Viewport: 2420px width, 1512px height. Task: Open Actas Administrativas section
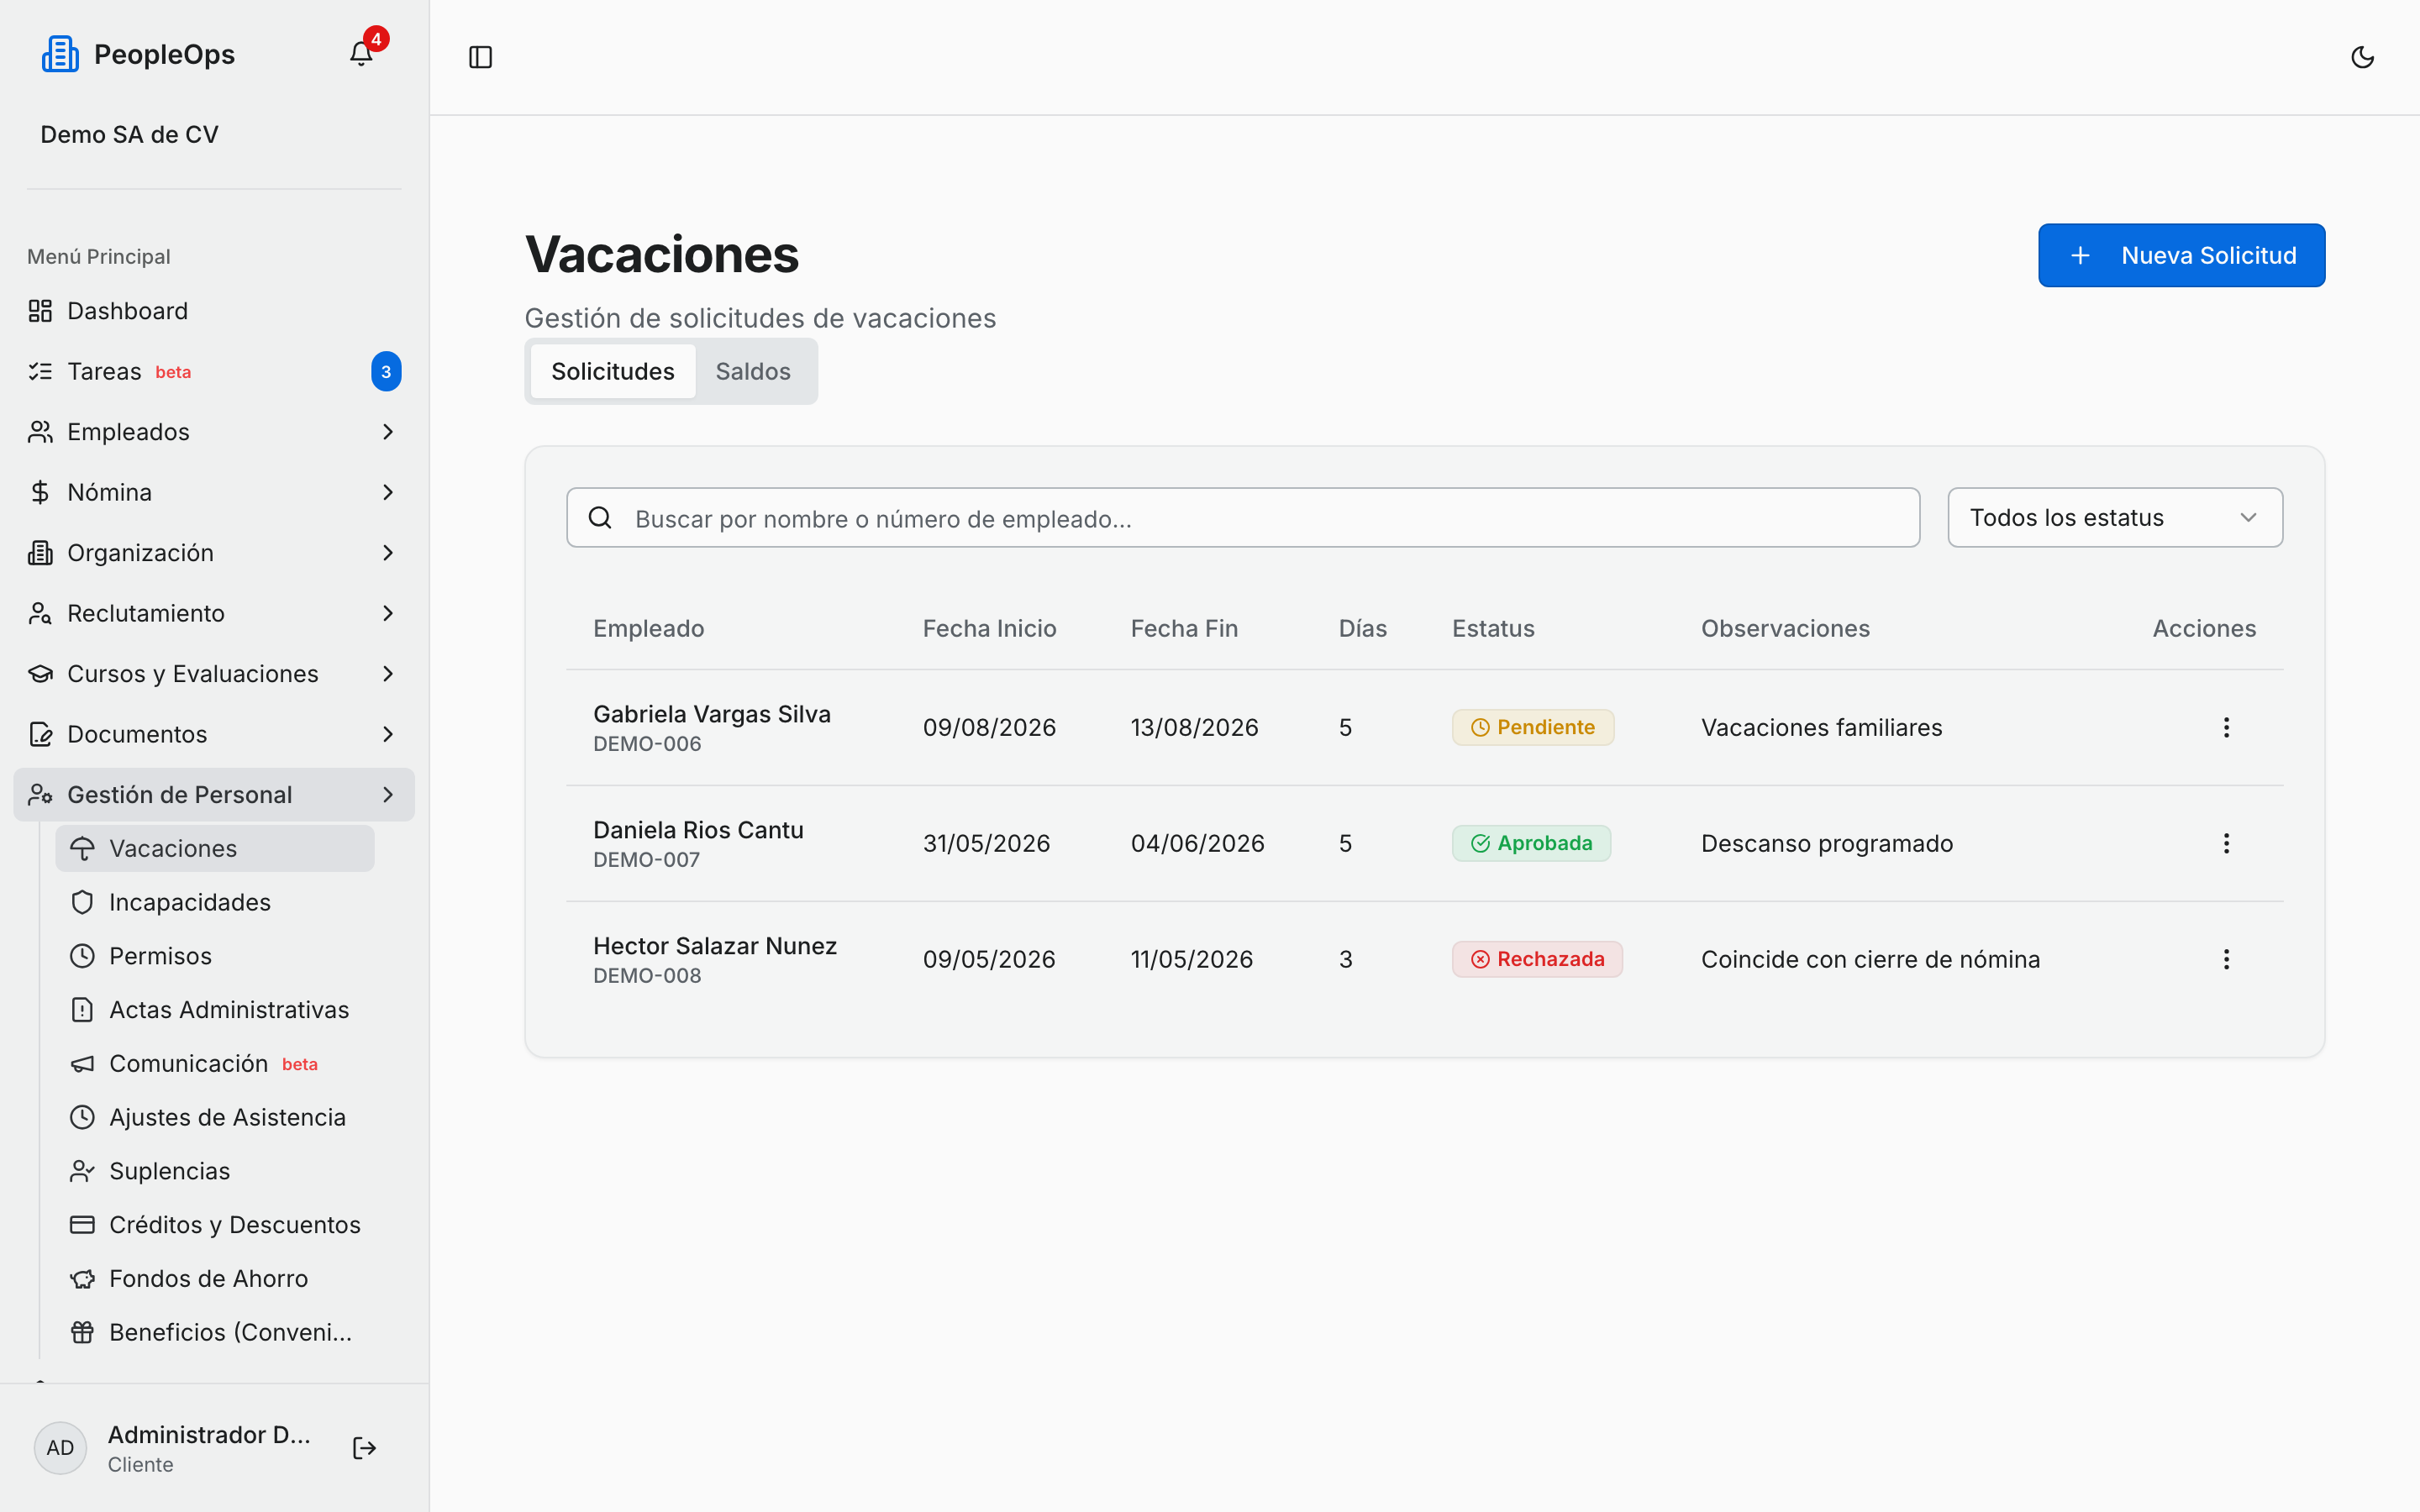(215, 1010)
